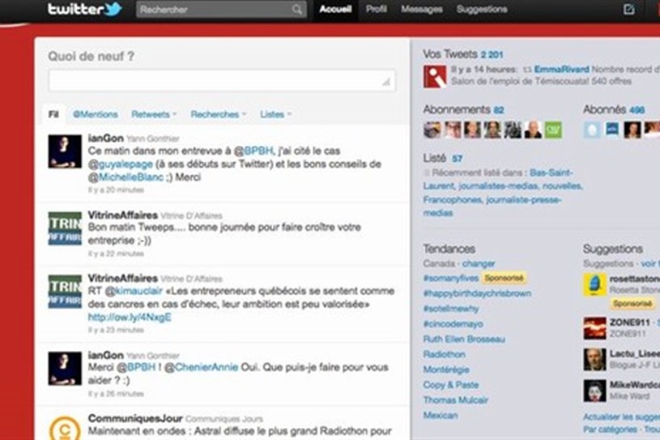The width and height of the screenshot is (660, 440).
Task: Click the retweet icon before EmmaRivard
Action: tap(527, 70)
